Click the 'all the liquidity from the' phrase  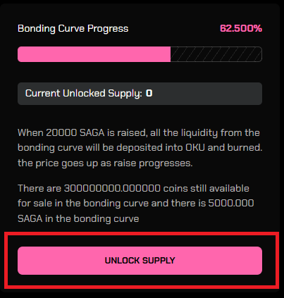click(205, 133)
